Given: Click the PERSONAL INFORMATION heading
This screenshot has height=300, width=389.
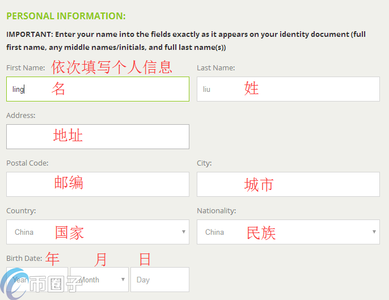Looking at the screenshot, I should pos(66,16).
